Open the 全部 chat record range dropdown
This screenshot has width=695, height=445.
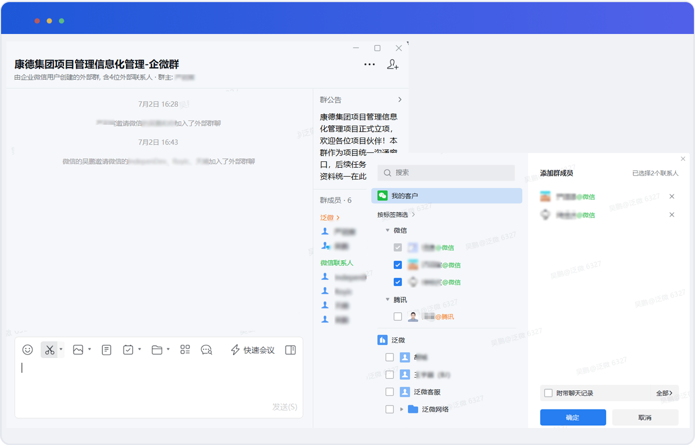coord(664,393)
